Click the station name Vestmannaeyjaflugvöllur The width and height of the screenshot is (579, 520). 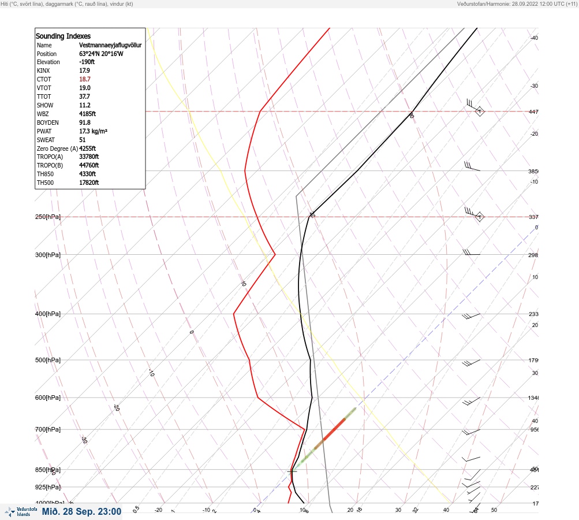coord(110,45)
